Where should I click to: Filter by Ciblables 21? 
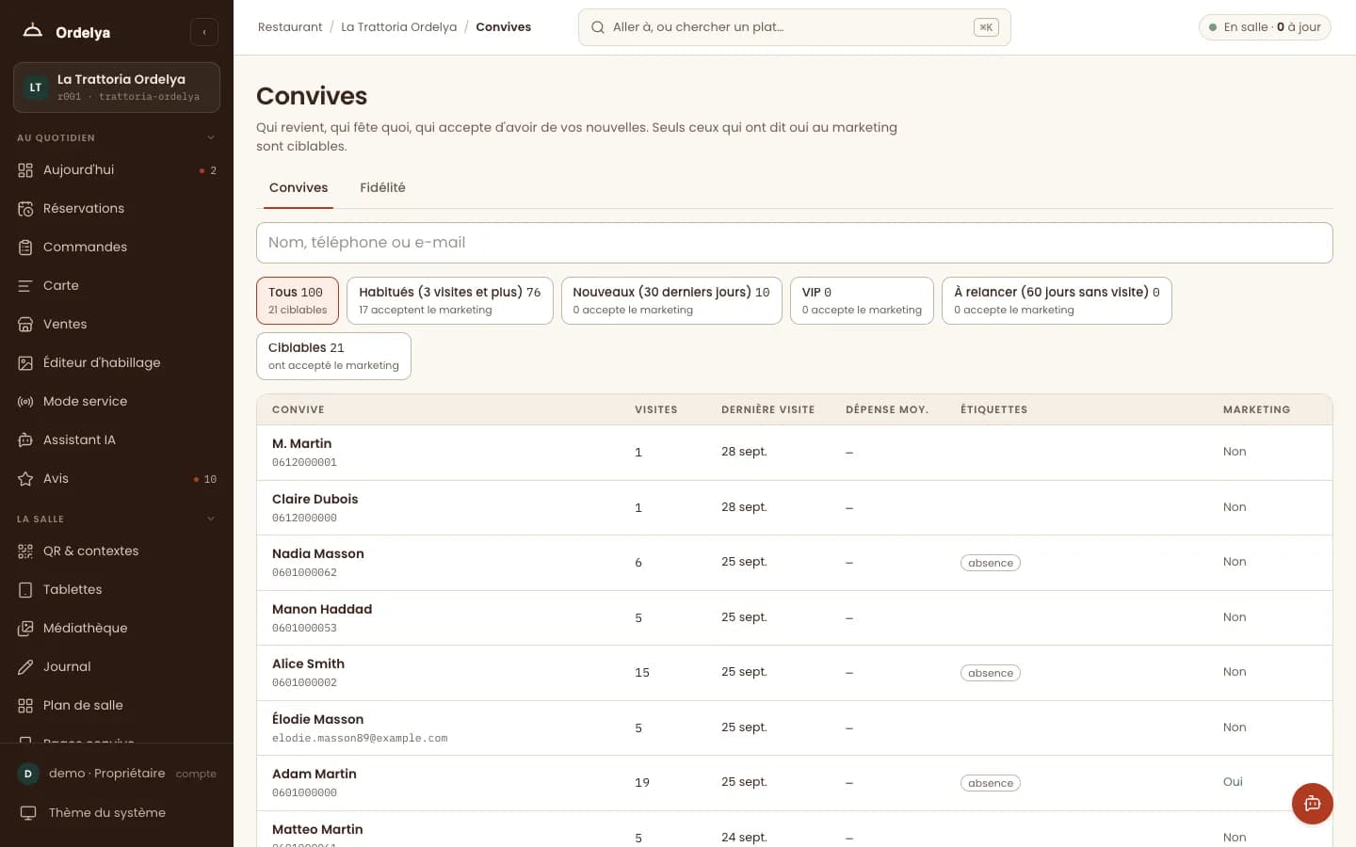click(333, 356)
